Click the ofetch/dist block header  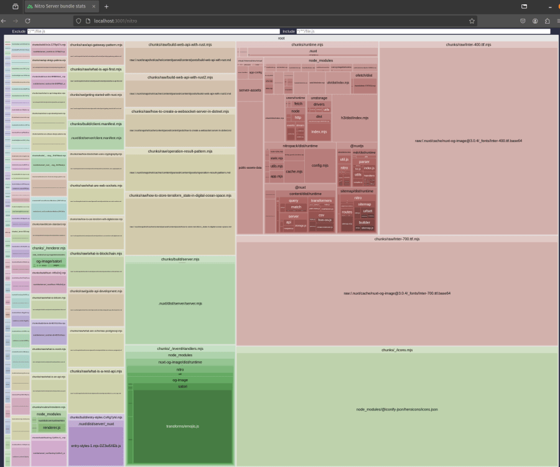click(364, 75)
